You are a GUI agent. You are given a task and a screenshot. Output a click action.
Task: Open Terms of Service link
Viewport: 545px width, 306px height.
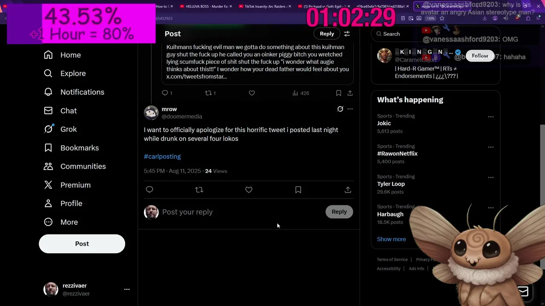pyautogui.click(x=392, y=260)
